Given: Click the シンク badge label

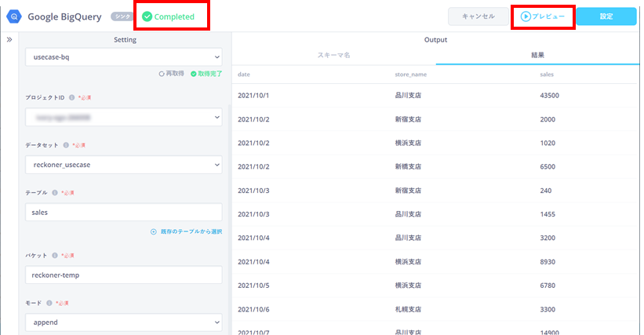Looking at the screenshot, I should 122,16.
